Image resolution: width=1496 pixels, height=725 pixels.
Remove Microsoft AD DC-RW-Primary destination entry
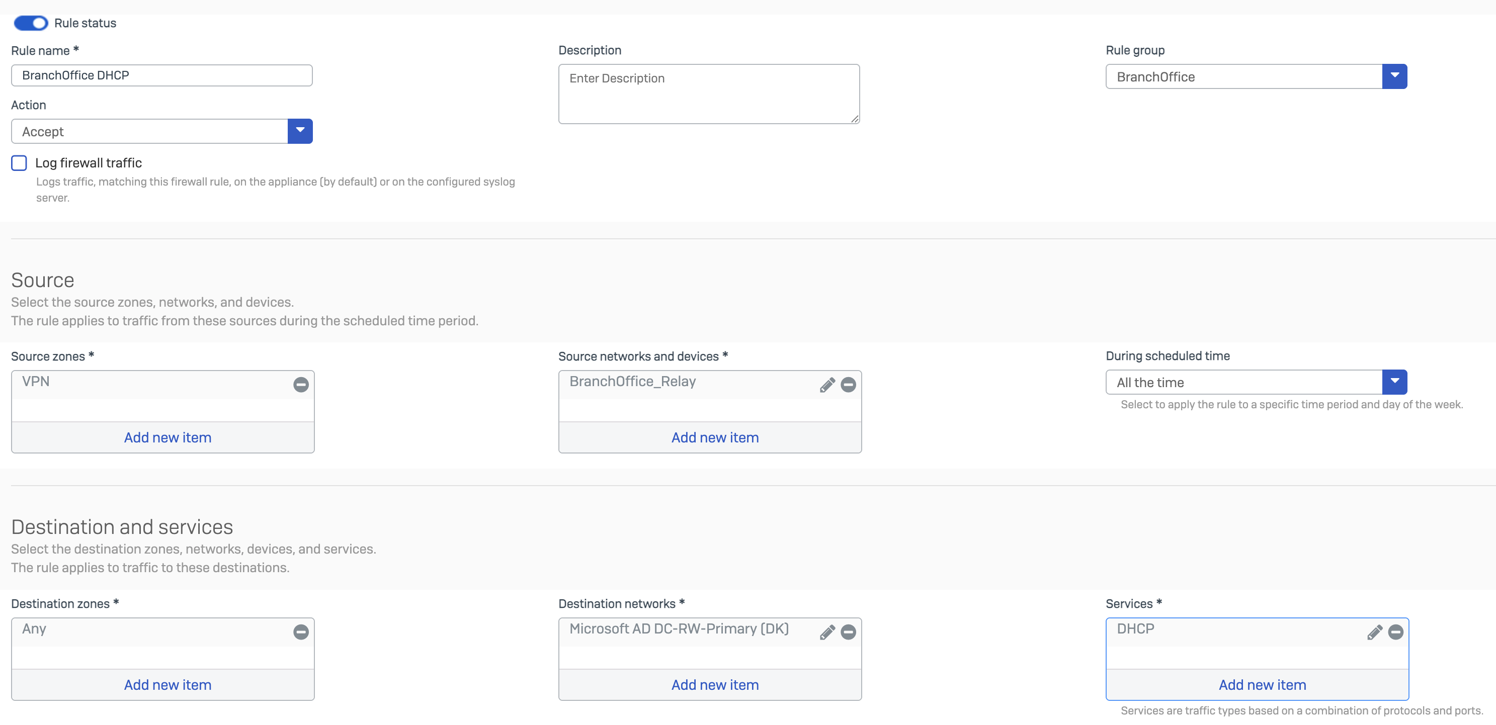tap(848, 631)
